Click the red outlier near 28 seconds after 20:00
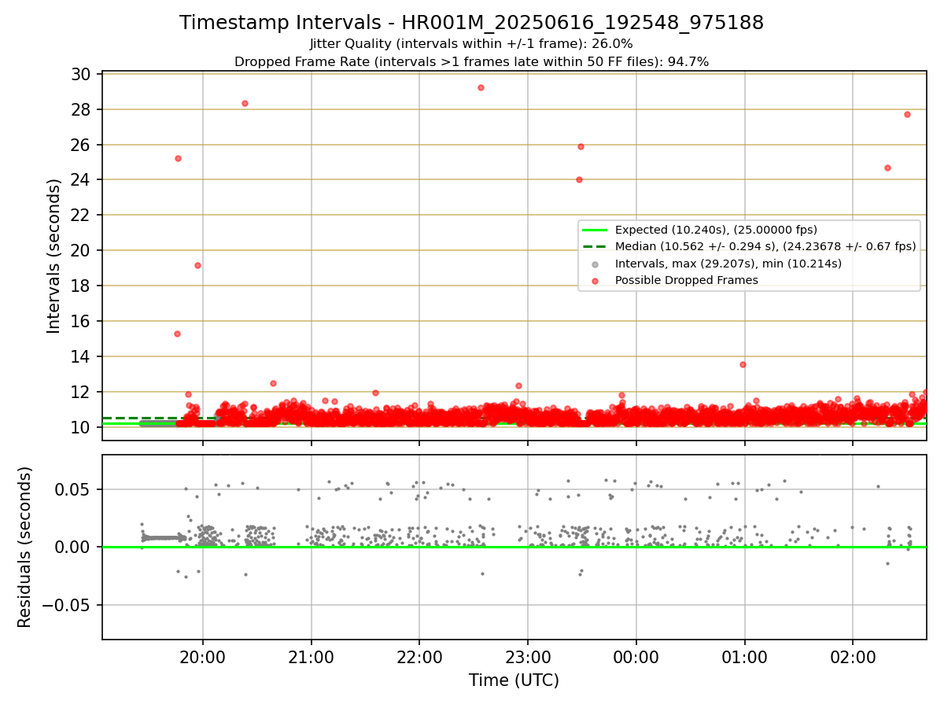This screenshot has height=708, width=944. [x=245, y=103]
